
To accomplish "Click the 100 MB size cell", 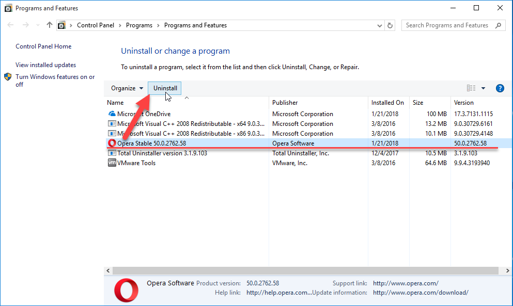I will click(437, 114).
